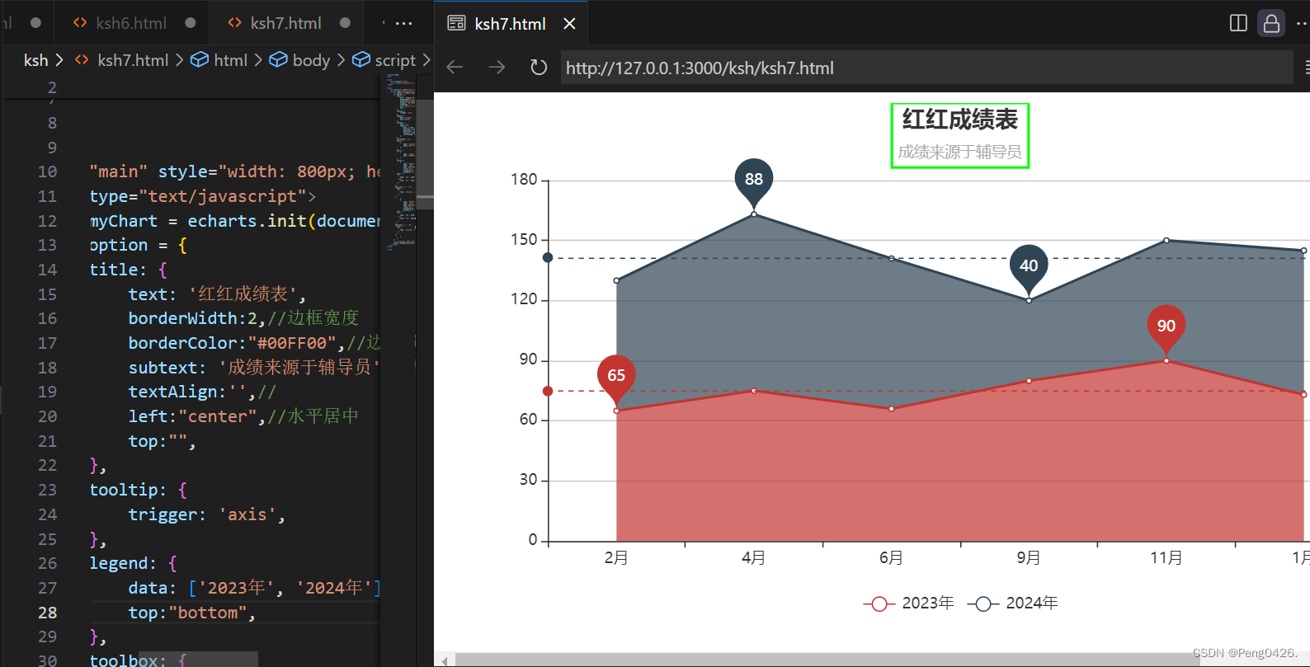The height and width of the screenshot is (667, 1310).
Task: Go forward in the preview browser
Action: (497, 67)
